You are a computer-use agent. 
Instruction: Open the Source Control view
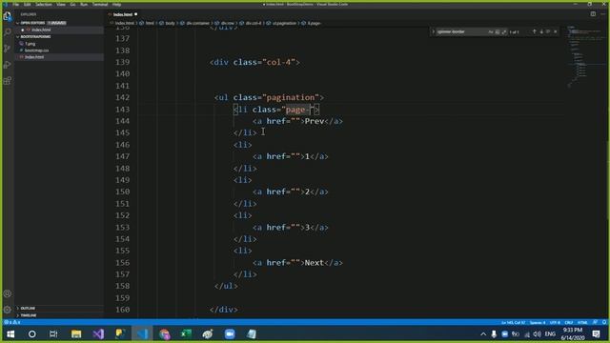(7, 49)
